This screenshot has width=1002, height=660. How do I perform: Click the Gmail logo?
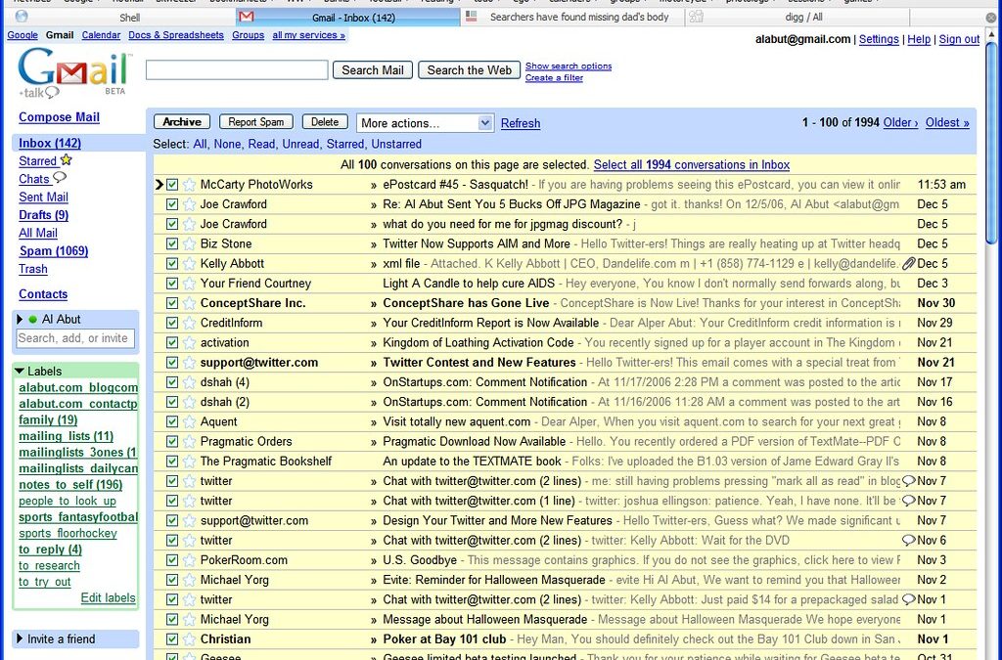72,72
